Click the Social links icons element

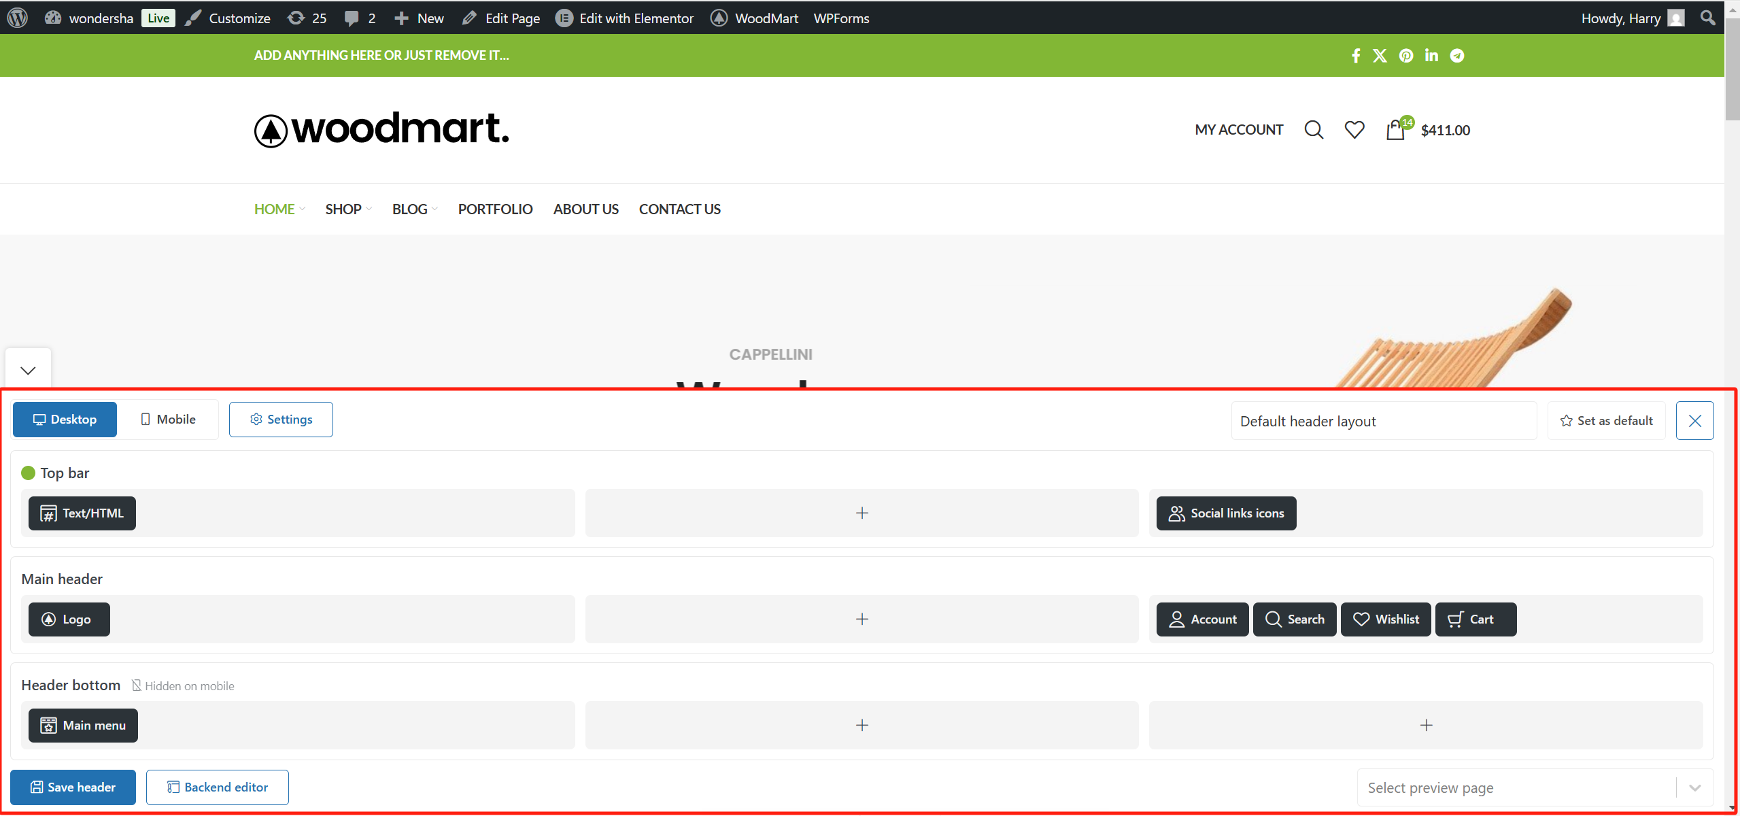(1225, 513)
